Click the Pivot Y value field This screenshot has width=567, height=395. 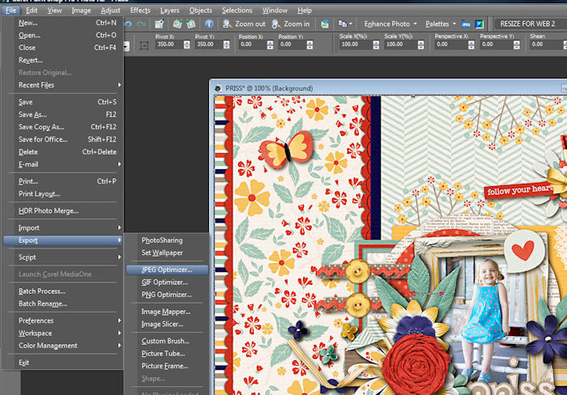pos(209,45)
